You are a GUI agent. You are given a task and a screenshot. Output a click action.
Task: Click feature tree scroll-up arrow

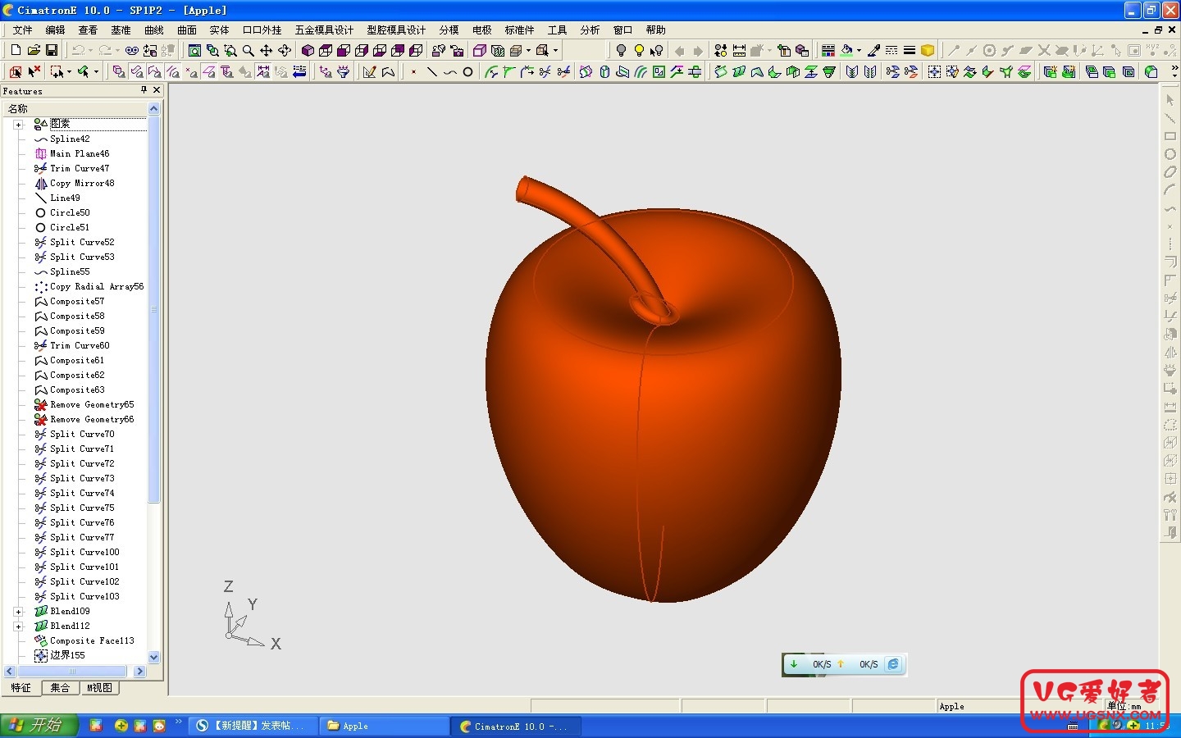click(x=153, y=108)
